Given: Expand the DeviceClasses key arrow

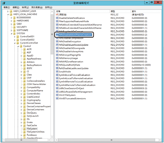Looking at the screenshot, I should [x=21, y=103].
